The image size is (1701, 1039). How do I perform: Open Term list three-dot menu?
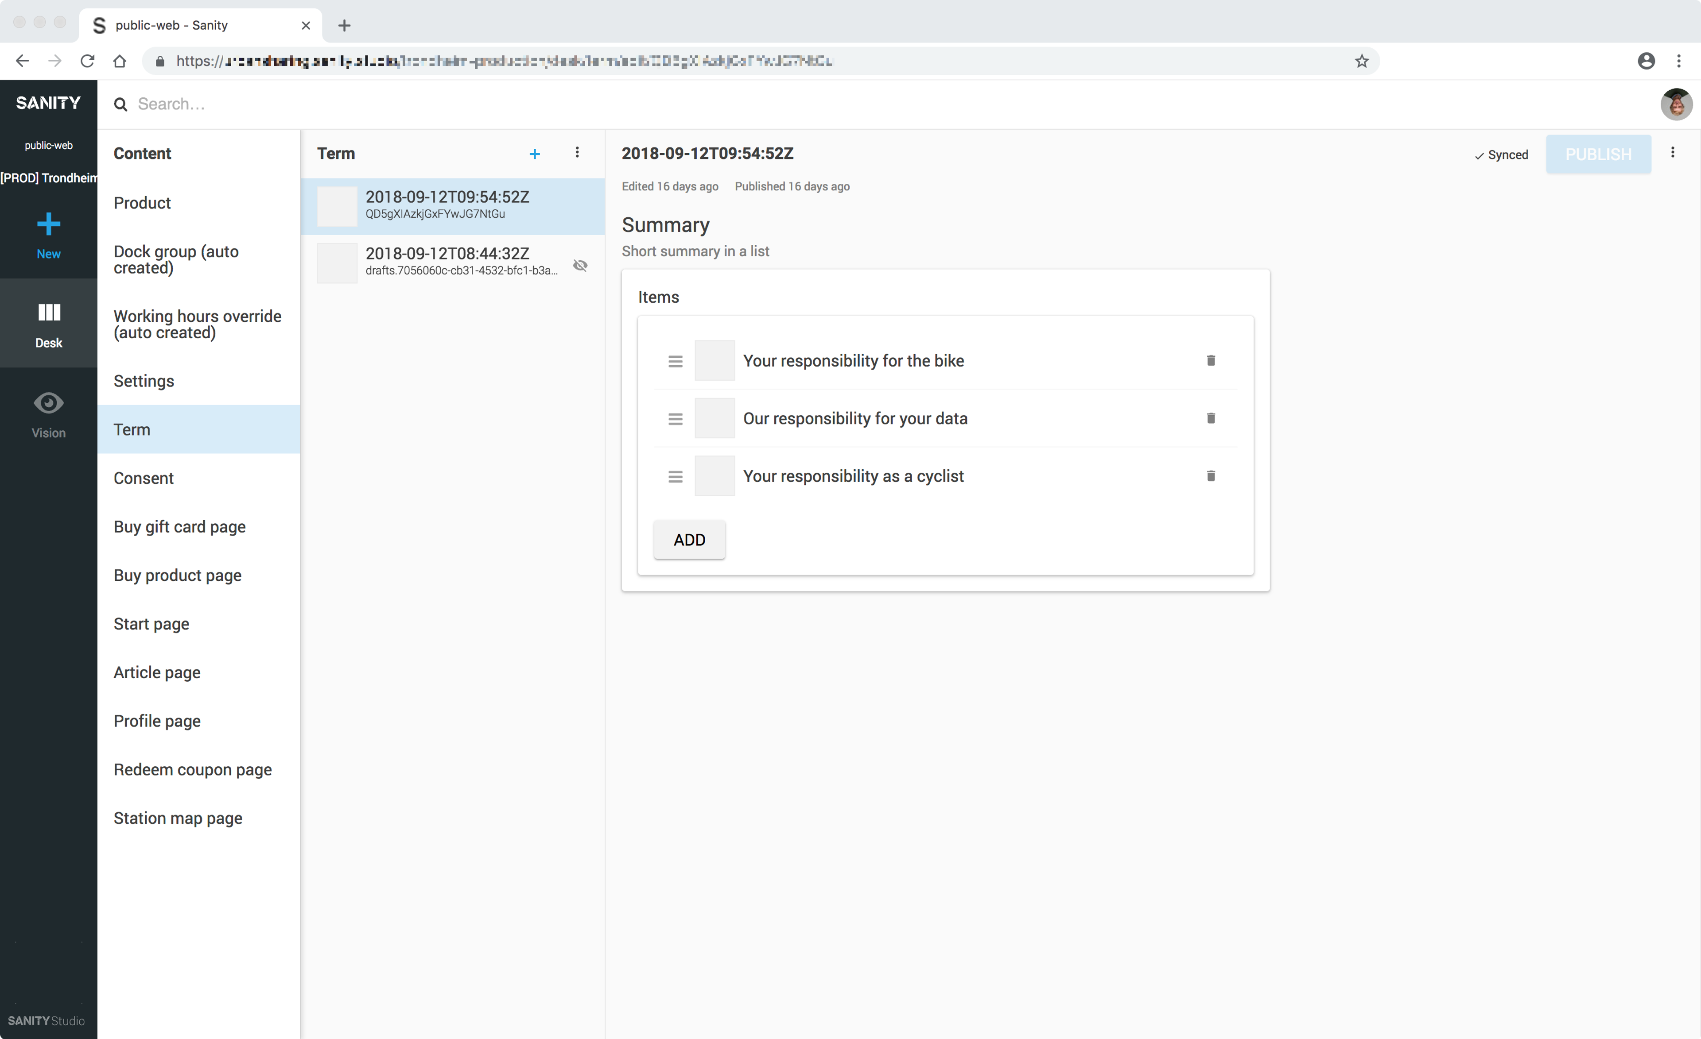577,152
